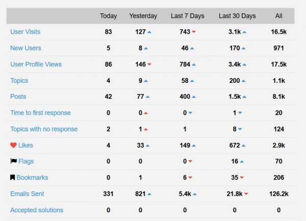Click blue up arrow next to 16 flags
Image resolution: width=306 pixels, height=221 pixels.
[x=242, y=162]
